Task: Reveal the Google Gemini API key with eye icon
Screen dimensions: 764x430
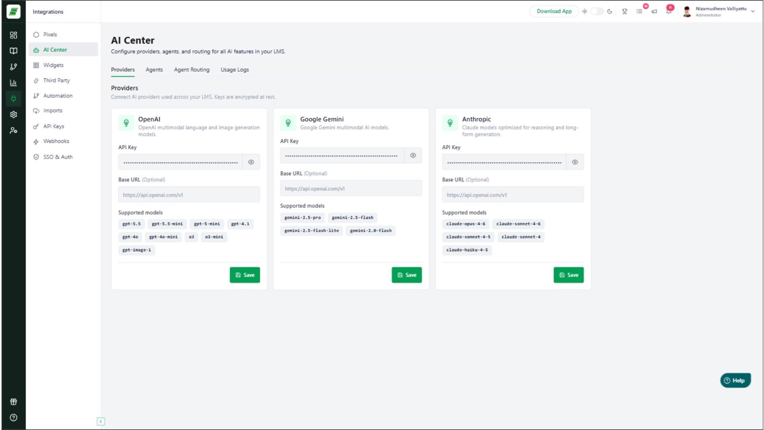Action: [413, 155]
